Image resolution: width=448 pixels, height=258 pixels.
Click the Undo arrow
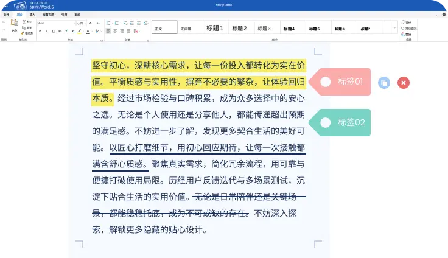[4, 23]
